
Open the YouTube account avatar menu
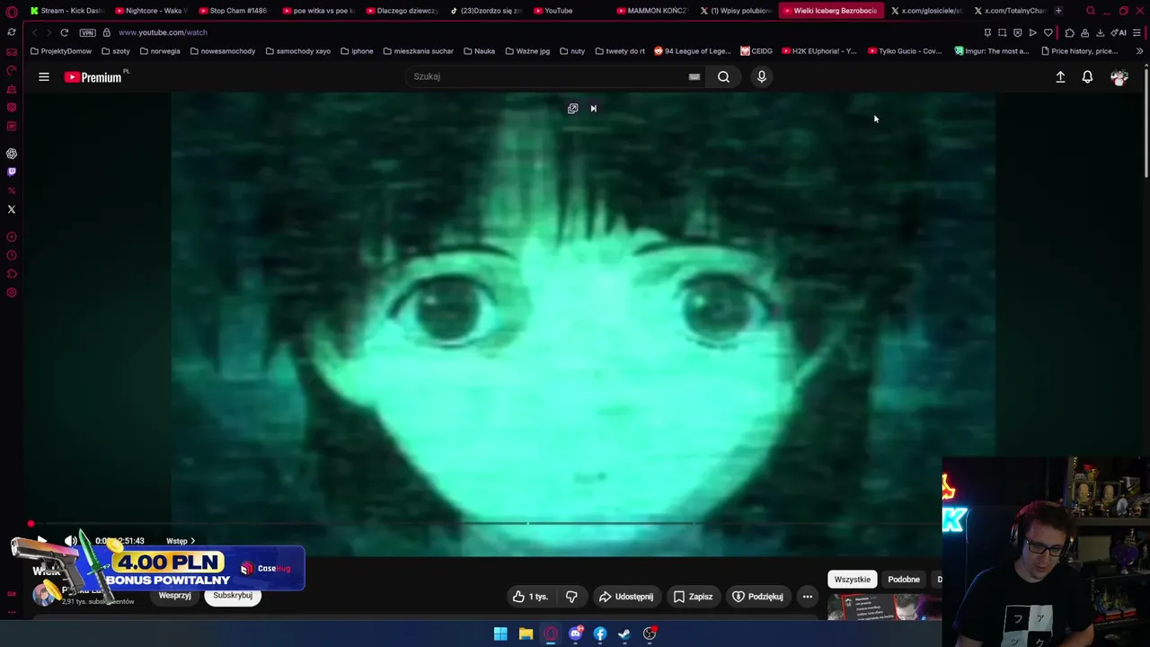coord(1119,77)
